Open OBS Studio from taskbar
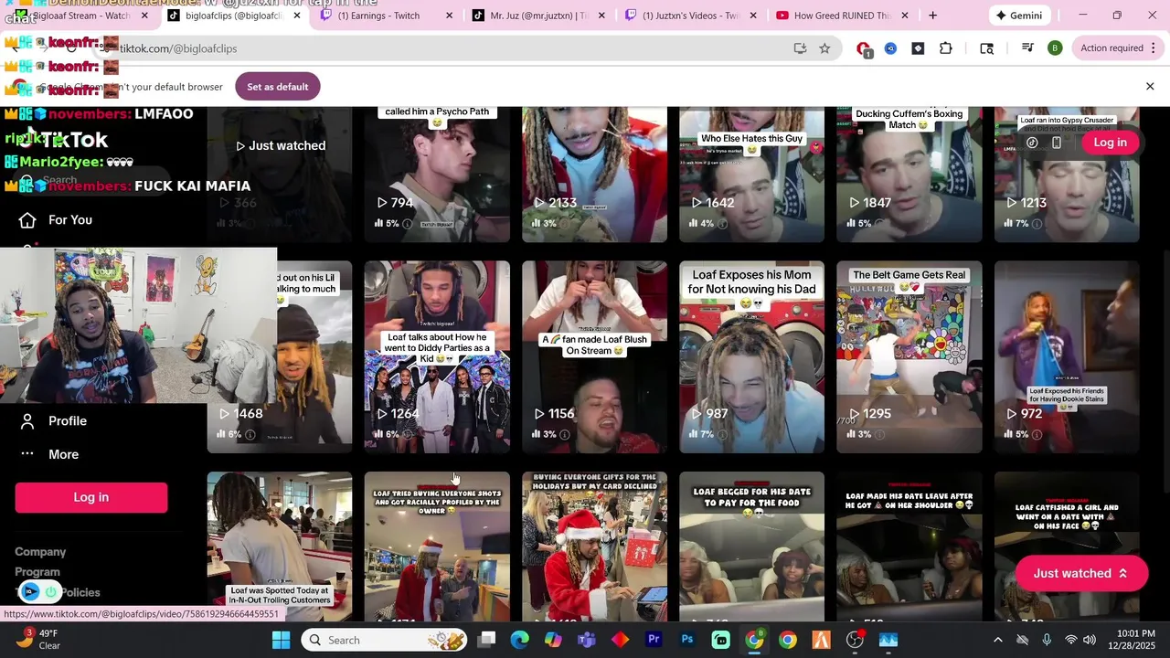 855,640
